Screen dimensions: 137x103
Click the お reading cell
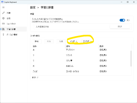click(x=34, y=66)
